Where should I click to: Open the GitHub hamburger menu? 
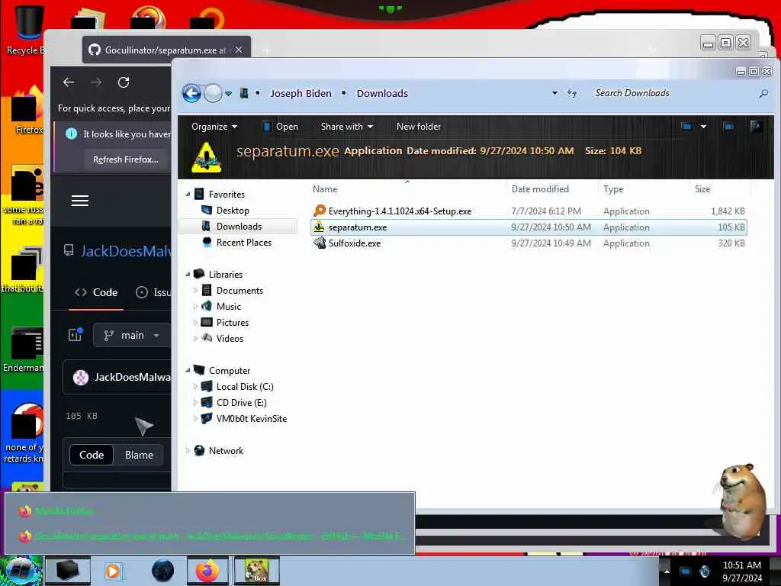[79, 201]
